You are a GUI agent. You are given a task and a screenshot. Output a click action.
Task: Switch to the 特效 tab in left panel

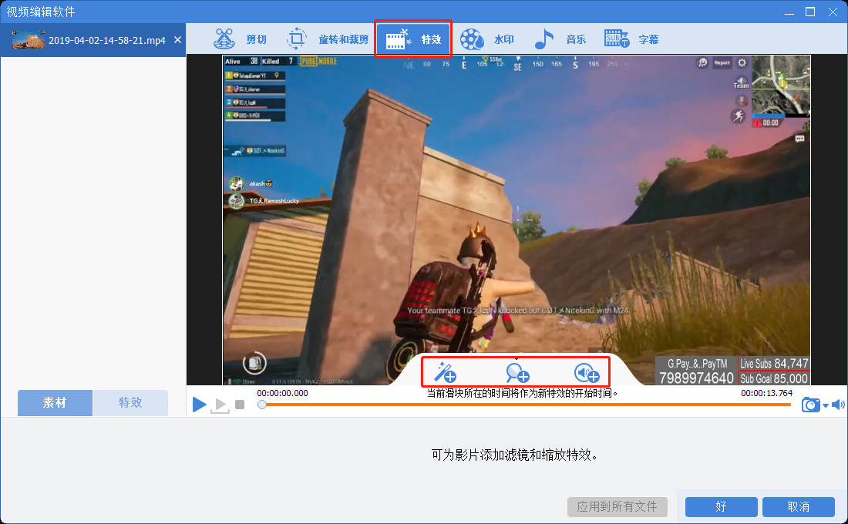point(130,403)
